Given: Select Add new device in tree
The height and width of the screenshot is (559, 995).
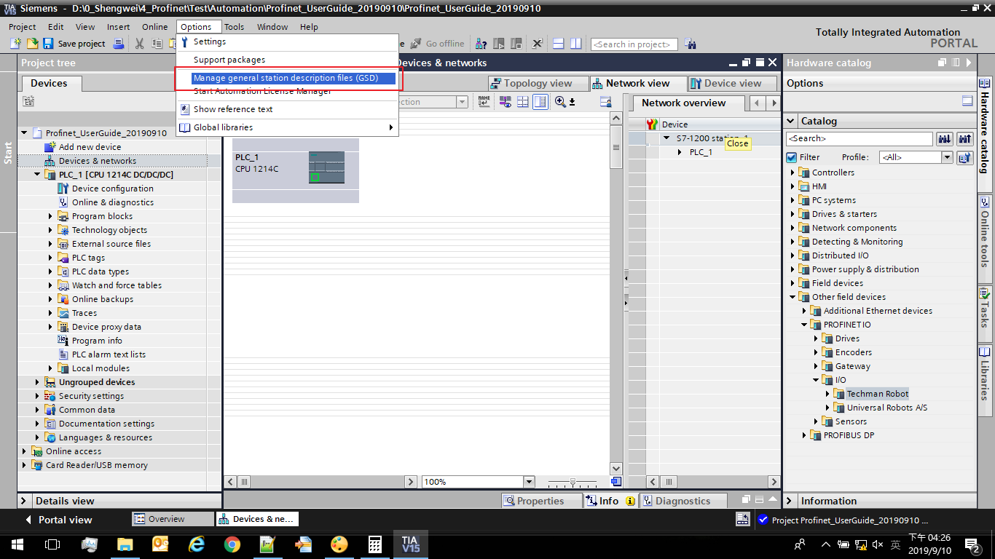Looking at the screenshot, I should (90, 147).
